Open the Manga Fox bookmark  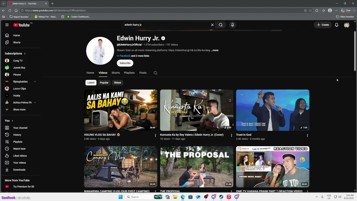tap(46, 17)
